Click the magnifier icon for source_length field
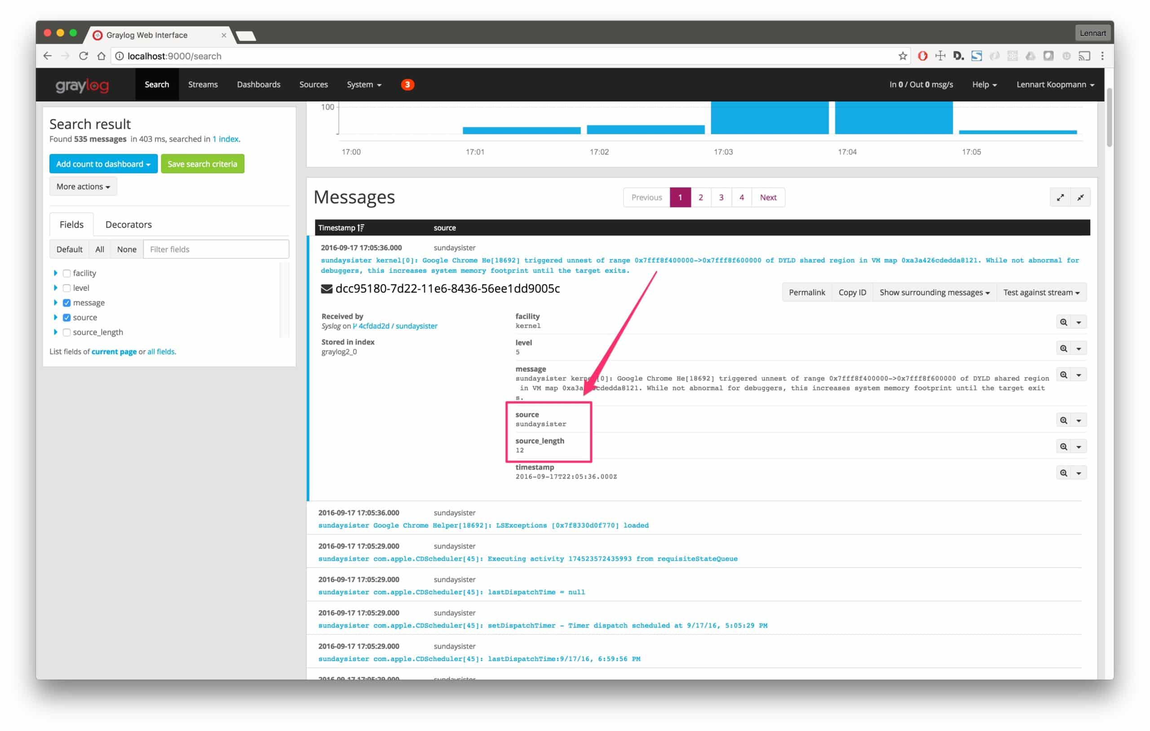Screen dimensions: 1150x731 1063,447
